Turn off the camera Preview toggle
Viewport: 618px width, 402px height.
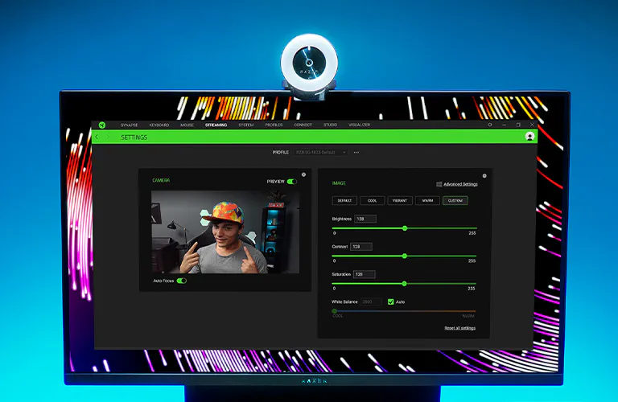291,182
